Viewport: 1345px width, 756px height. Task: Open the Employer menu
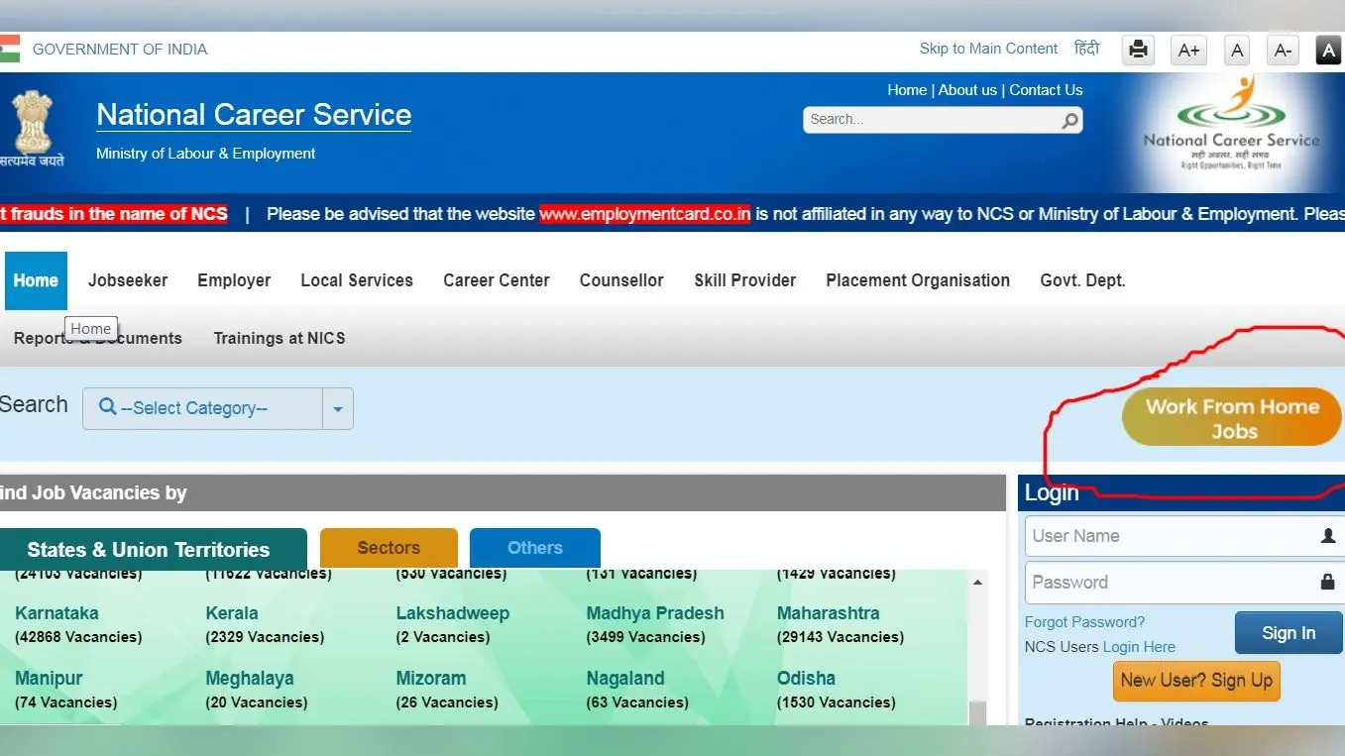pyautogui.click(x=234, y=280)
